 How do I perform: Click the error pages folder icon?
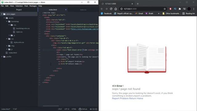(4, 14)
